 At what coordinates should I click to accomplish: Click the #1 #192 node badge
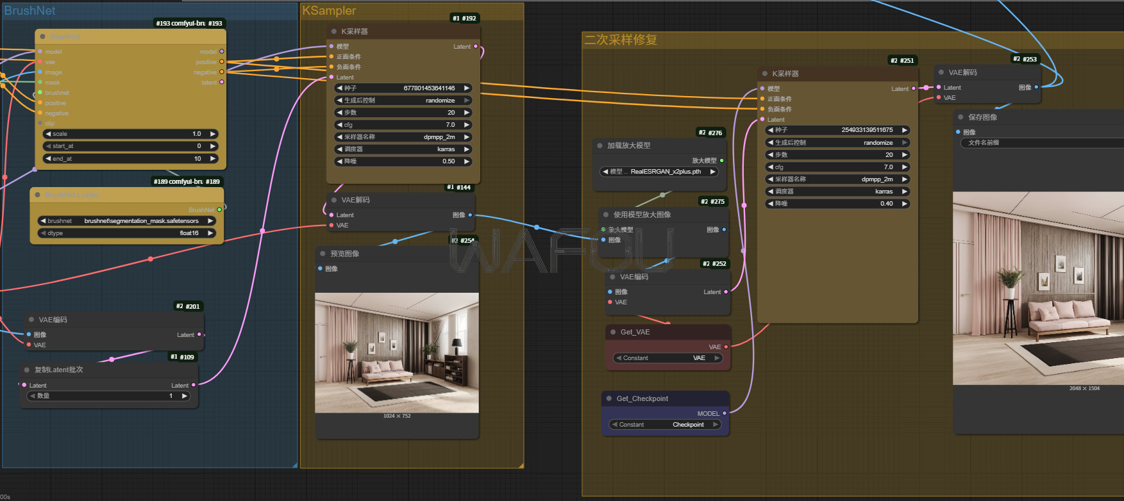click(x=464, y=18)
